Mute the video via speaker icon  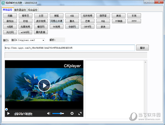click(x=49, y=113)
